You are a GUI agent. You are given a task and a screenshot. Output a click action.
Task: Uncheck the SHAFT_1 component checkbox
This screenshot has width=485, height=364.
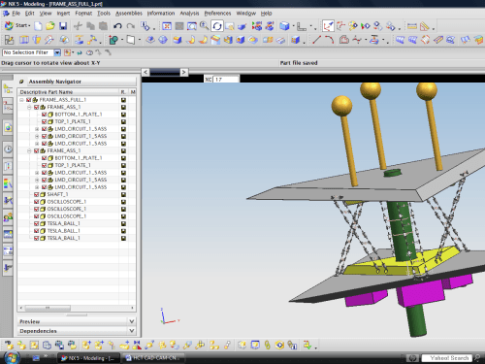[x=36, y=194]
